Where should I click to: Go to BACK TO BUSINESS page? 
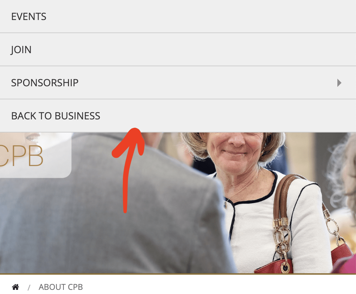[178, 116]
